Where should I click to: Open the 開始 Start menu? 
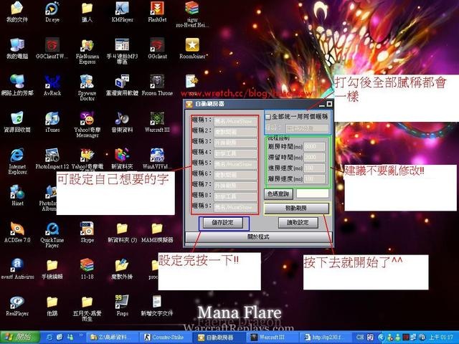click(x=19, y=338)
